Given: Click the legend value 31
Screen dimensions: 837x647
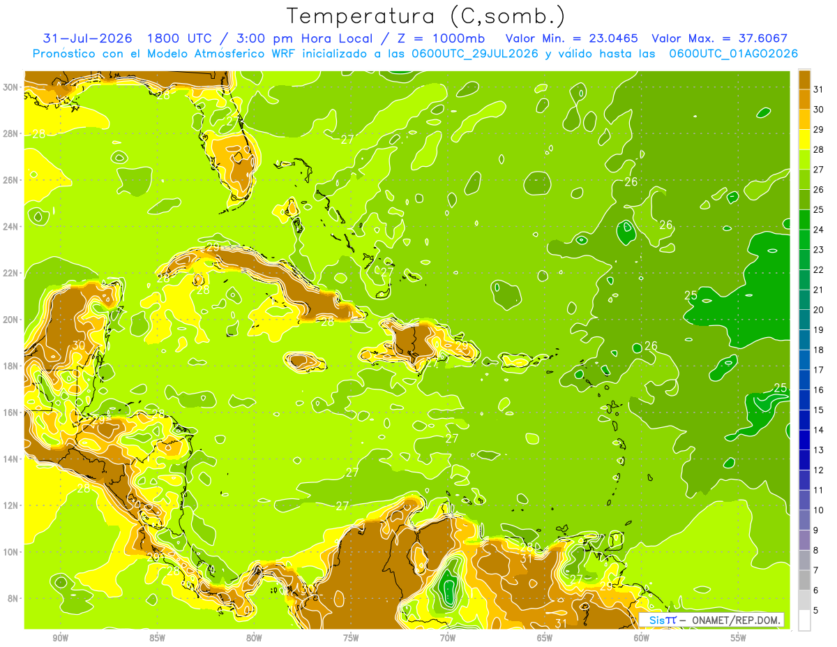Looking at the screenshot, I should point(819,89).
